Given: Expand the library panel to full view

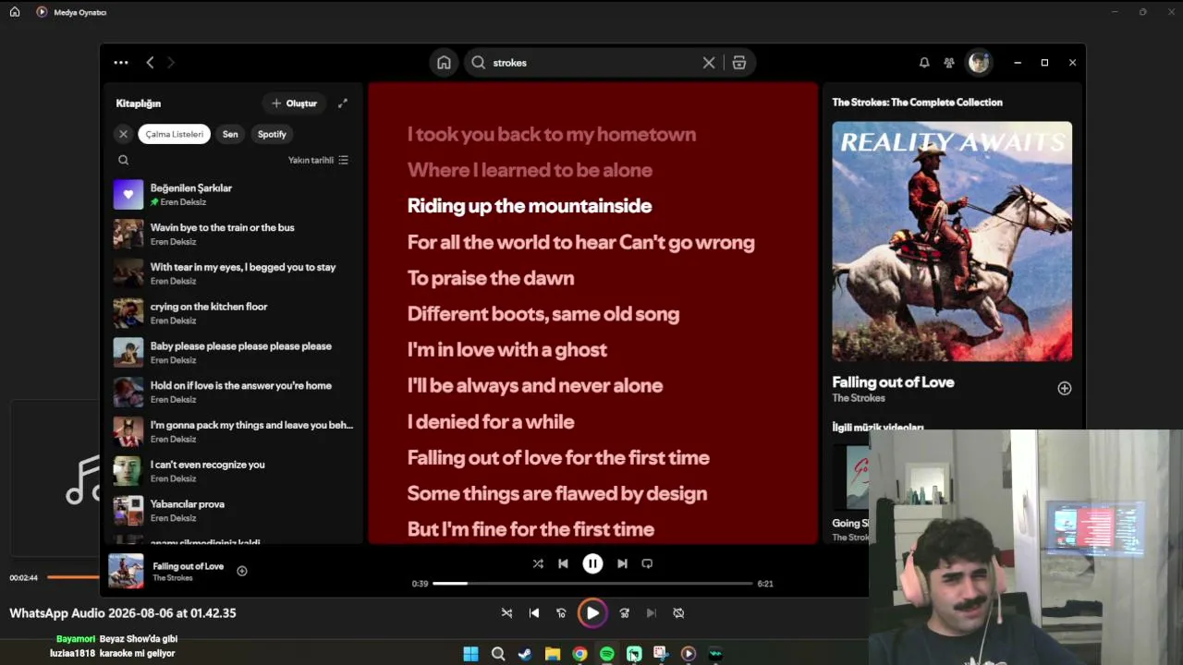Looking at the screenshot, I should (x=343, y=103).
